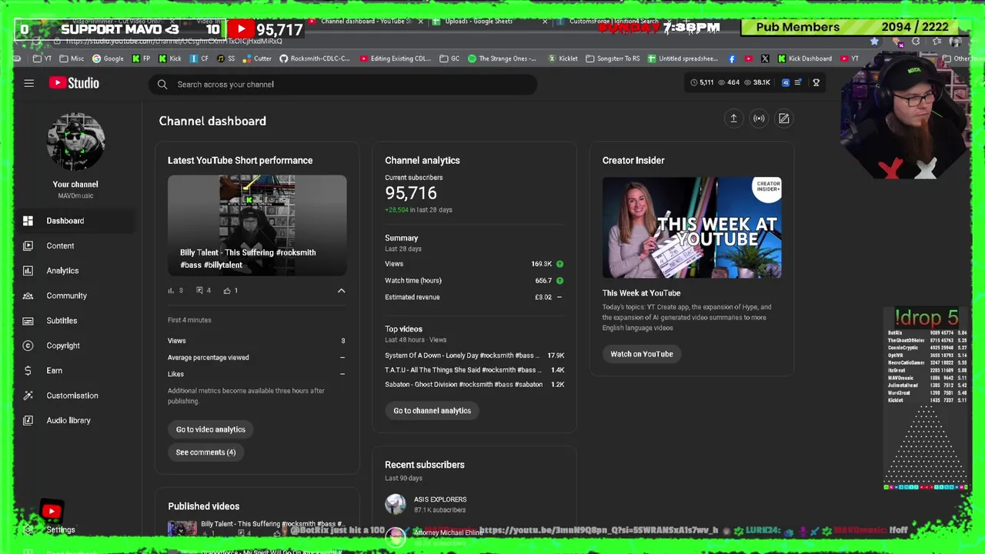Click the views bar-chart icon under Short
Screen dimensions: 985x554
click(x=171, y=291)
